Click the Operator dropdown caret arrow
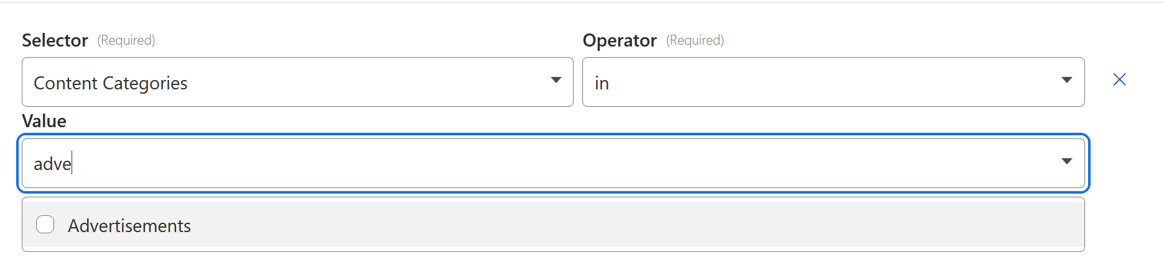The image size is (1164, 260). (x=1066, y=80)
